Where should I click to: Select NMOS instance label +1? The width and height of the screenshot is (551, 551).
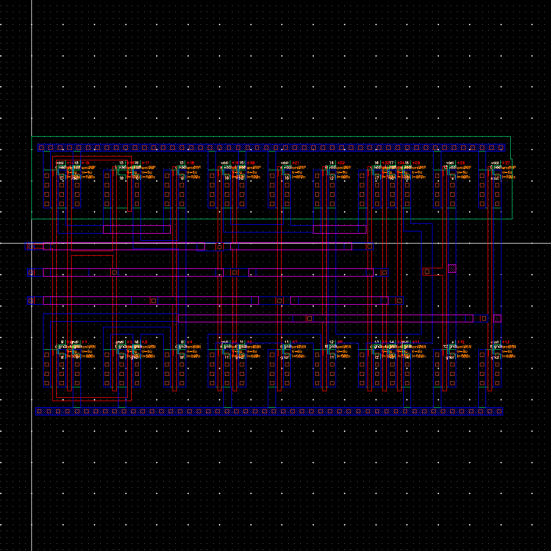point(84,342)
